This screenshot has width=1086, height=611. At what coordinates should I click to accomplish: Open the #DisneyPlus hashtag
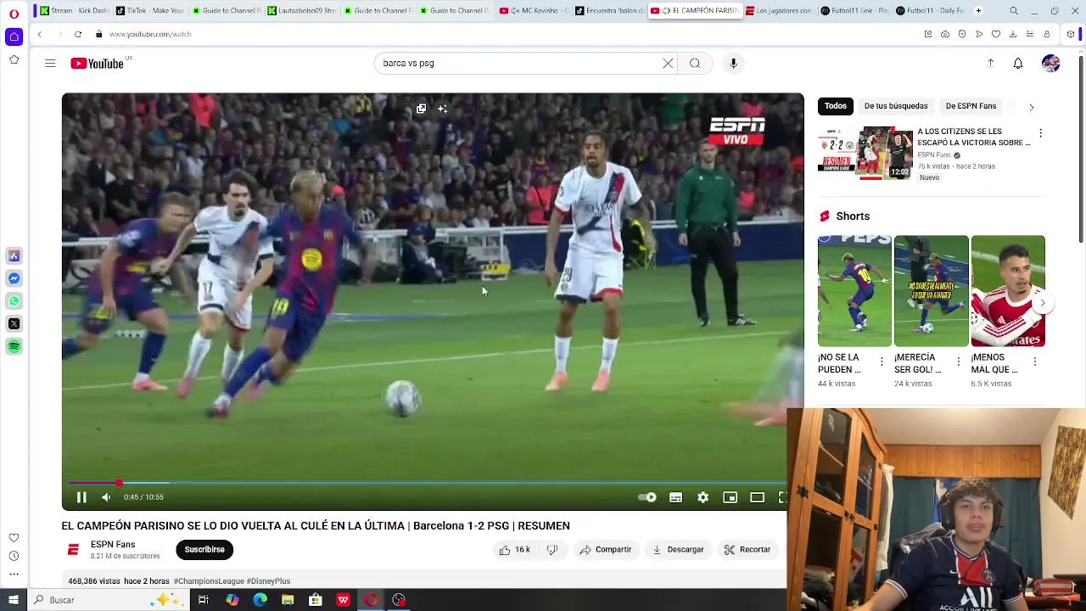coord(268,581)
